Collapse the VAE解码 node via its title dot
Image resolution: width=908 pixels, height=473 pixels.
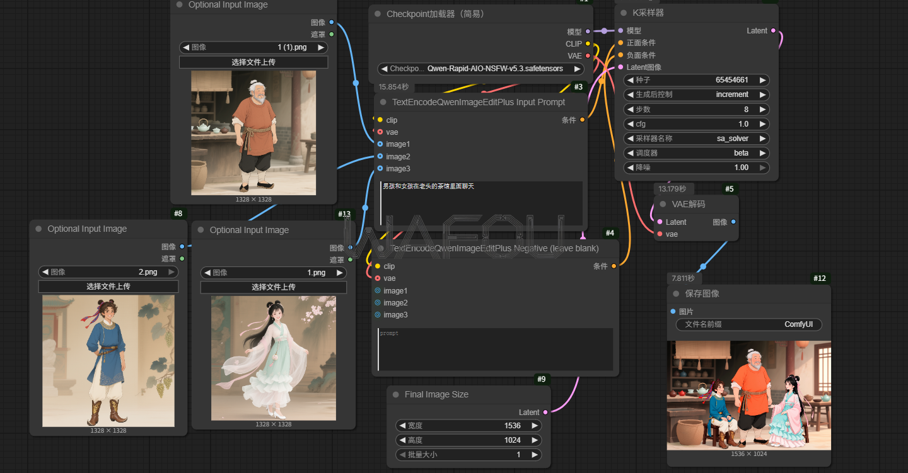(x=663, y=204)
